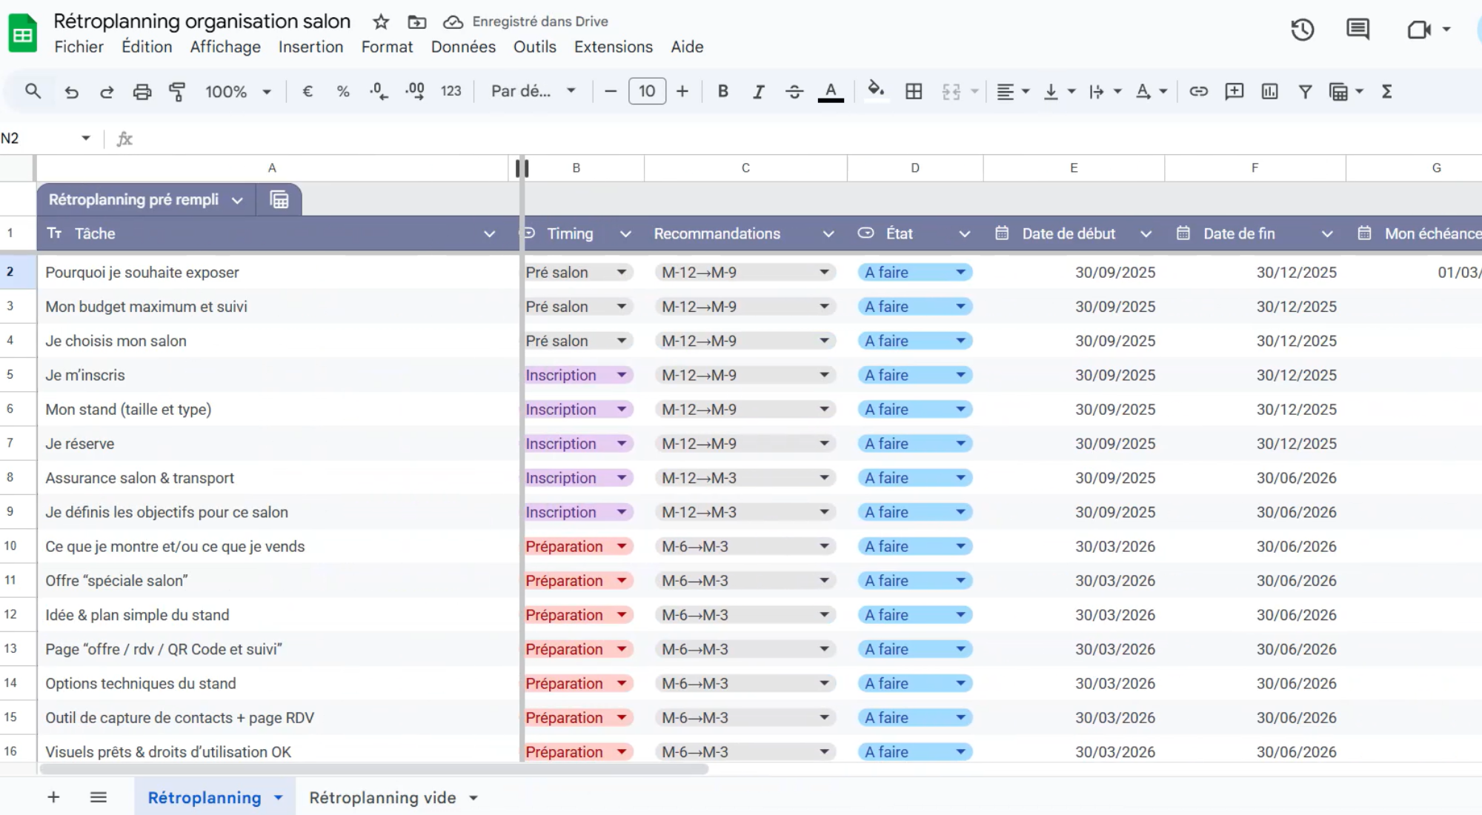
Task: Click the insert link icon
Action: pyautogui.click(x=1198, y=91)
